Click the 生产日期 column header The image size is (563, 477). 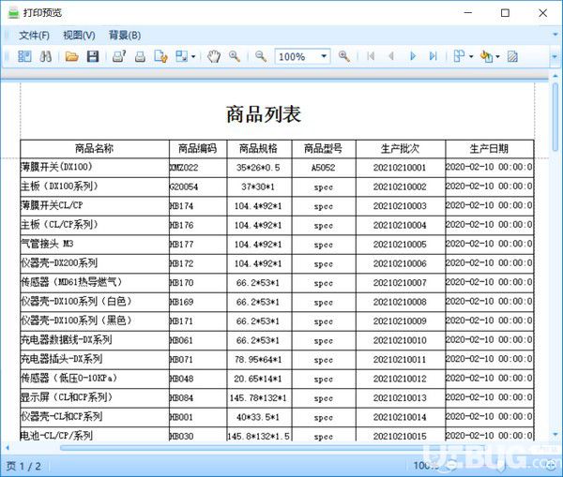(490, 148)
